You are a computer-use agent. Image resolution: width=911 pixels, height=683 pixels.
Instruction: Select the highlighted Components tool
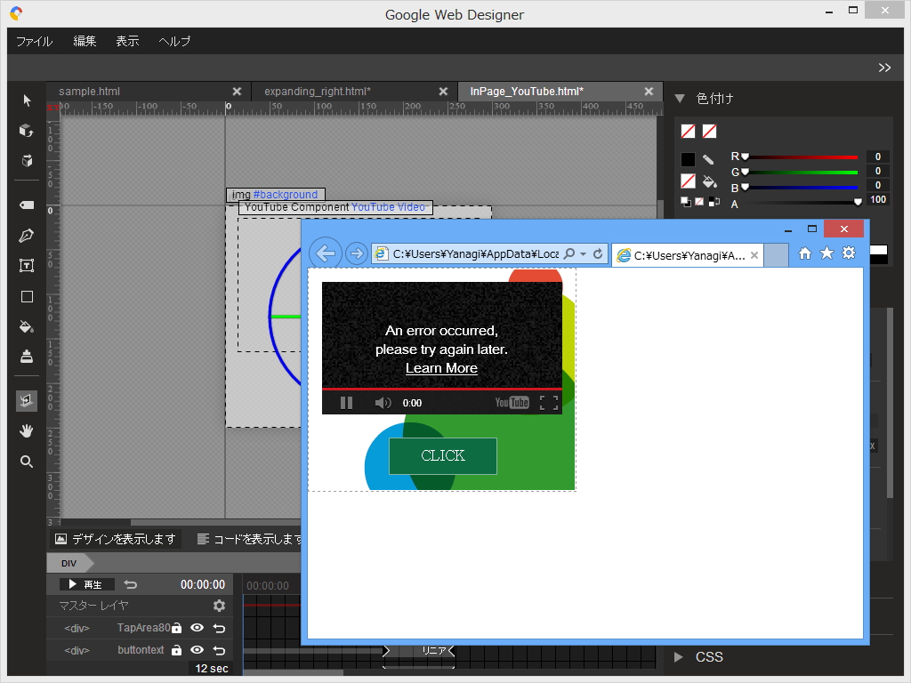tap(27, 401)
